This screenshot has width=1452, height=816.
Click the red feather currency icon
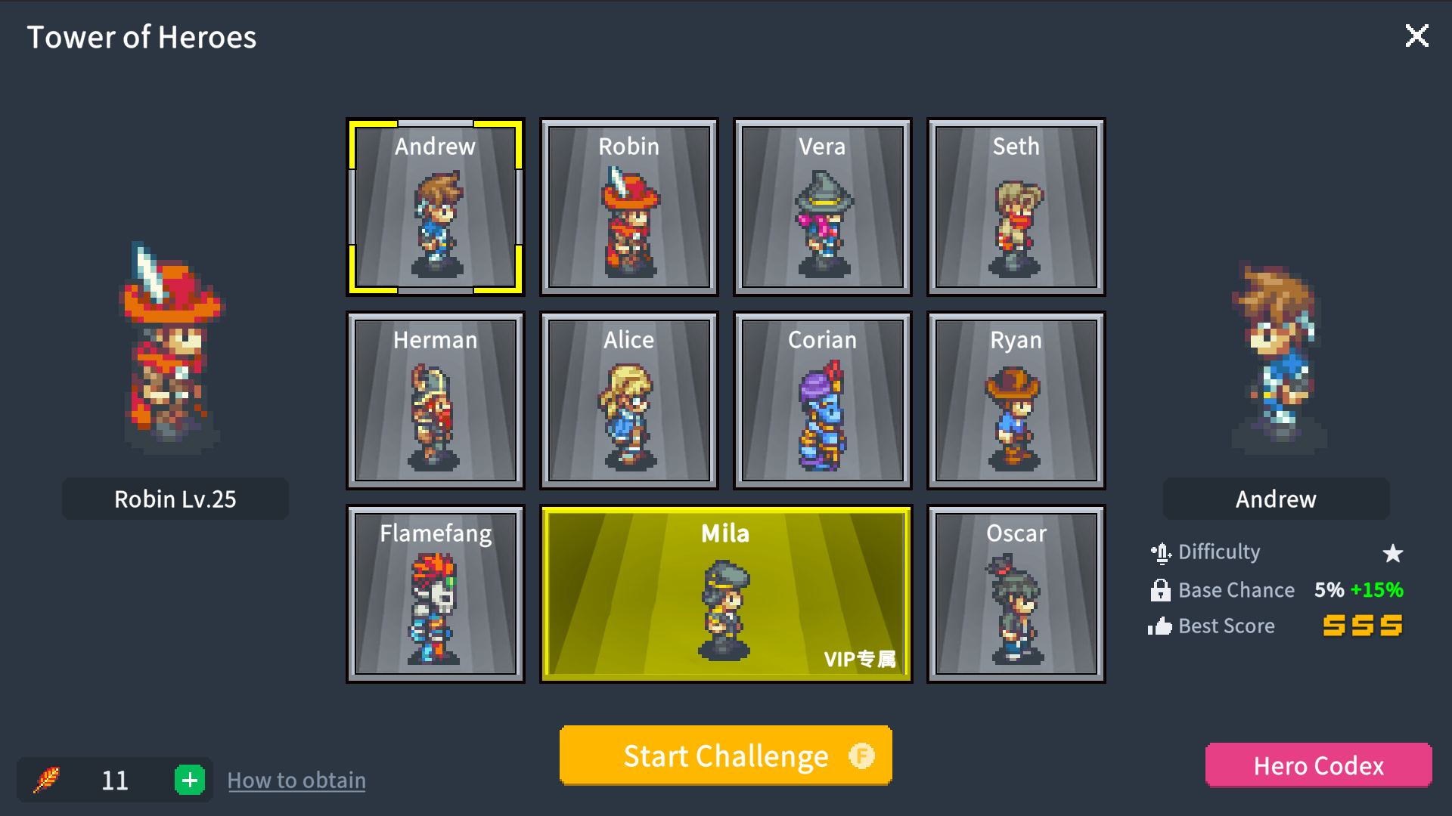tap(47, 780)
